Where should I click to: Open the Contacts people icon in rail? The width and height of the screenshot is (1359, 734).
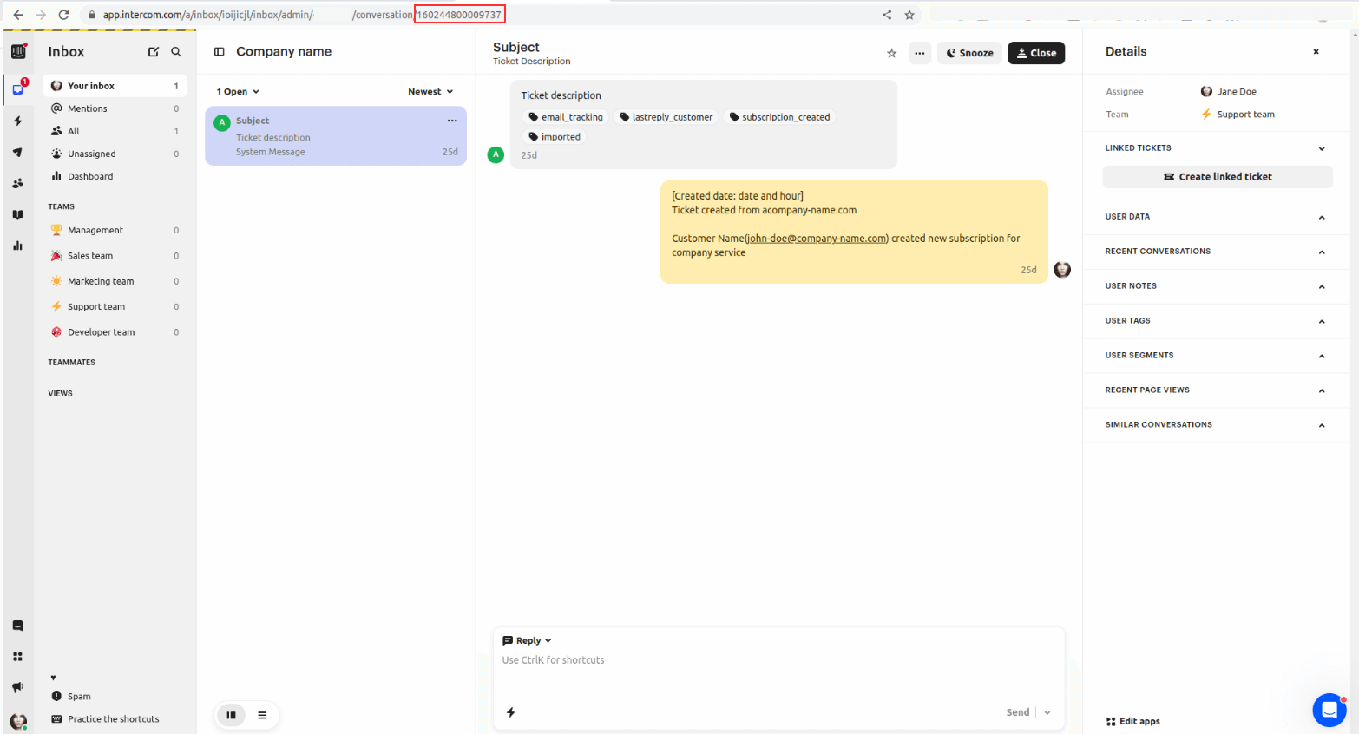click(x=18, y=184)
